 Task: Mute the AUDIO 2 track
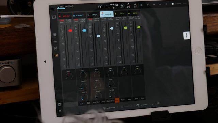click(108, 101)
